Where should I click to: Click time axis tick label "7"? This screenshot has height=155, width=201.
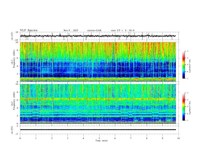pyautogui.click(x=131, y=138)
